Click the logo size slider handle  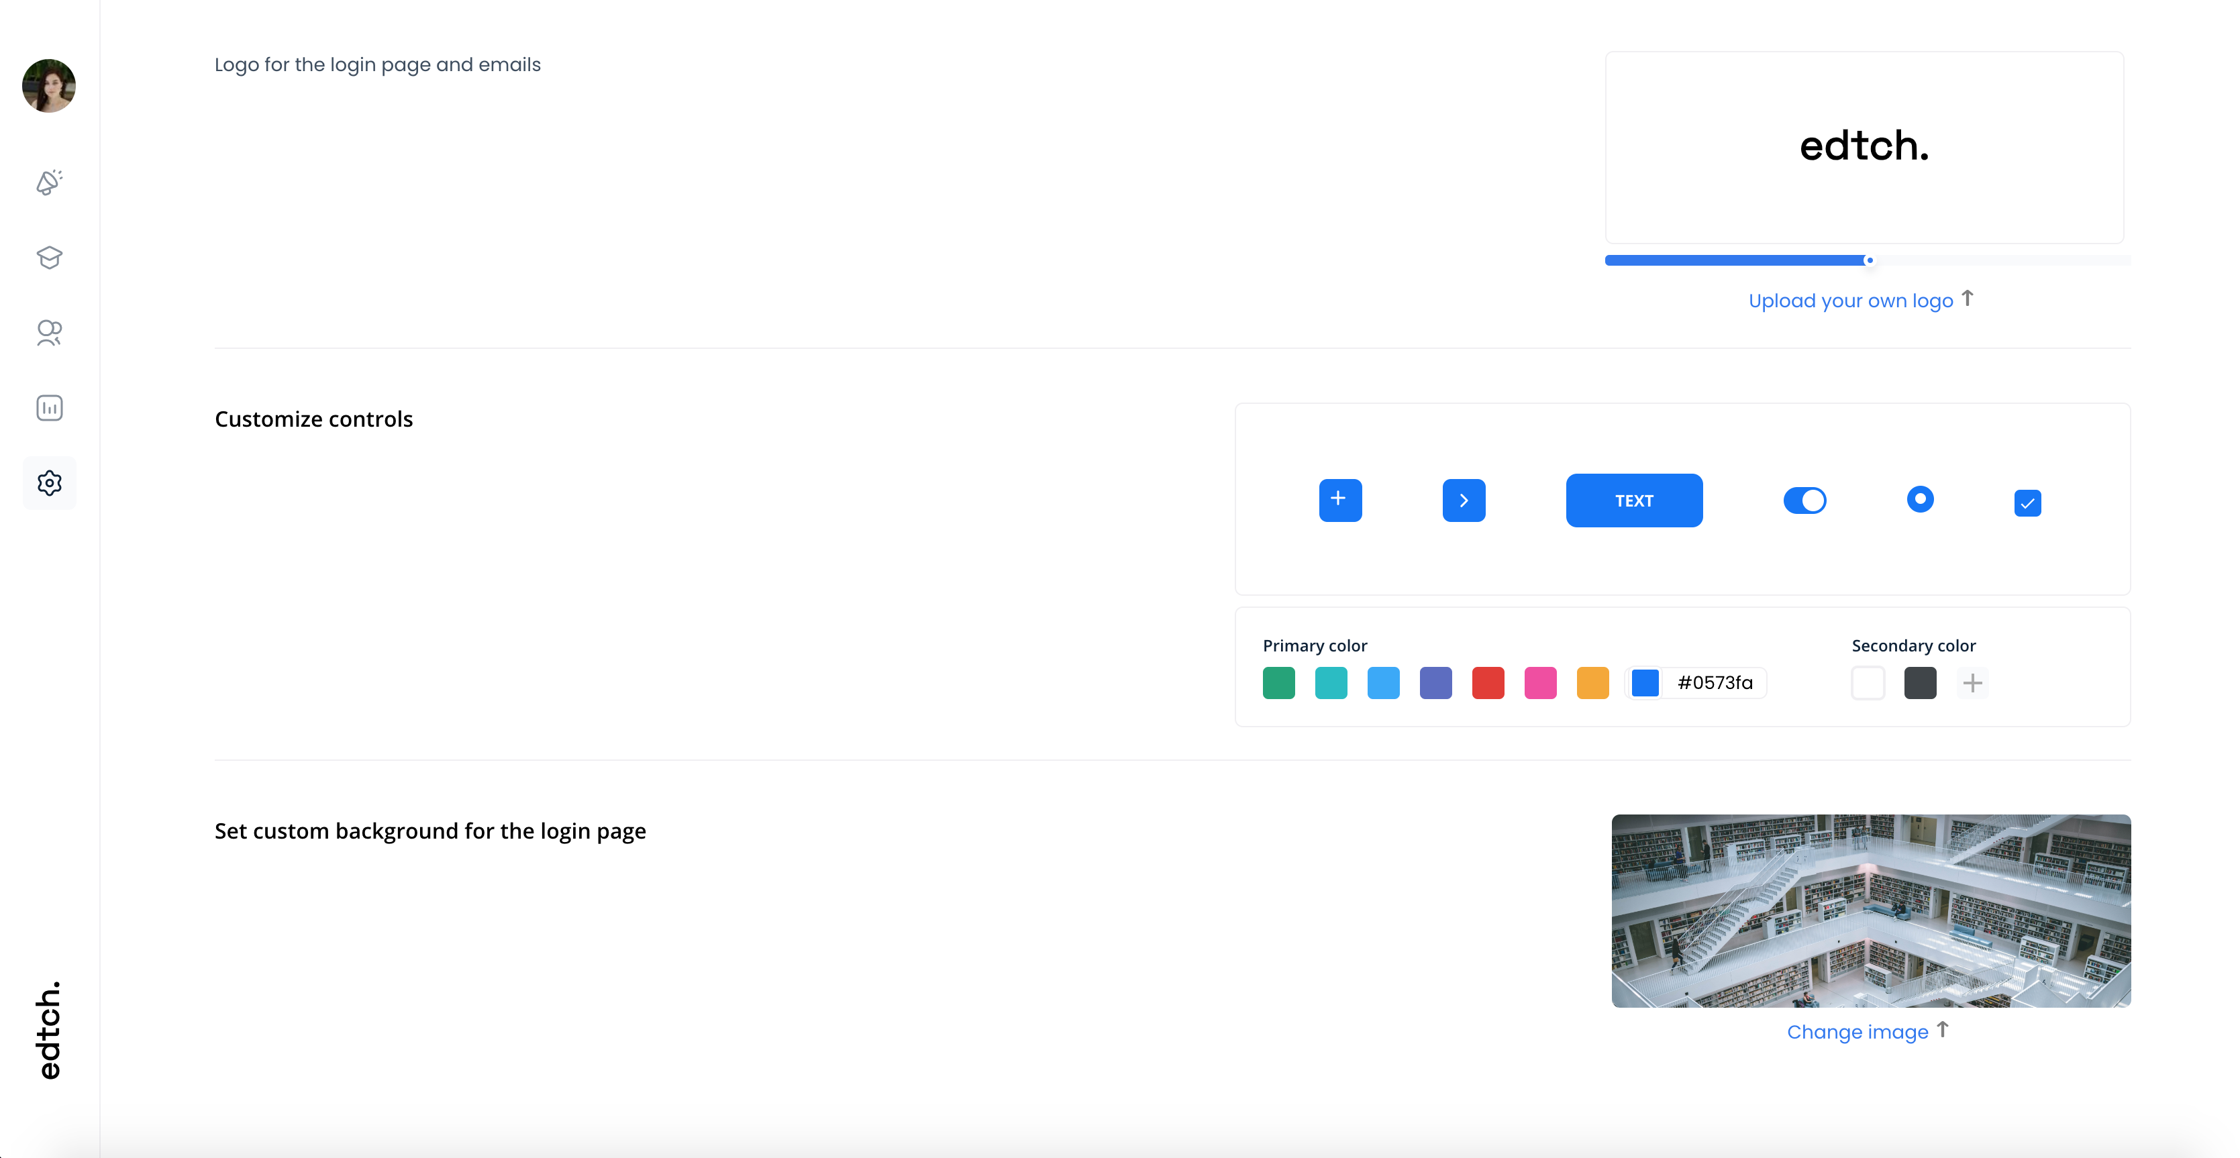[x=1869, y=260]
